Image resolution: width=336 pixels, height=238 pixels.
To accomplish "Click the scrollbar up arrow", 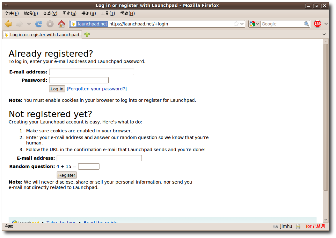I will (x=326, y=41).
